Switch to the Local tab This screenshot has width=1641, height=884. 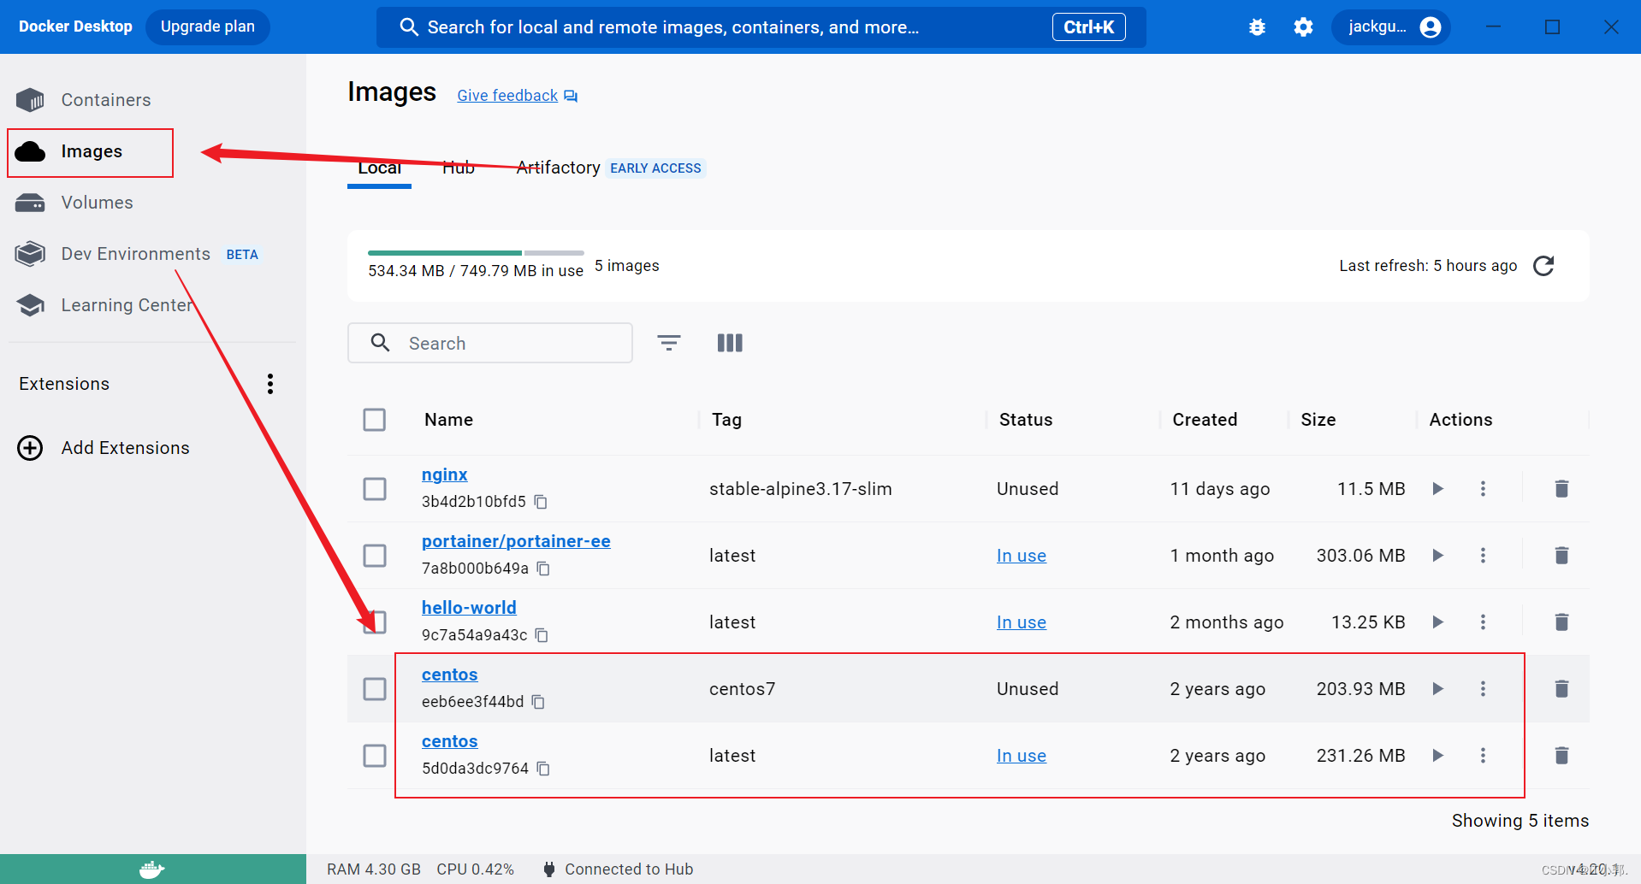pyautogui.click(x=379, y=168)
